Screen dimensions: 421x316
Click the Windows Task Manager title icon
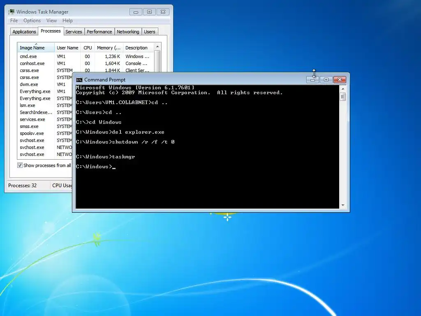pyautogui.click(x=12, y=12)
